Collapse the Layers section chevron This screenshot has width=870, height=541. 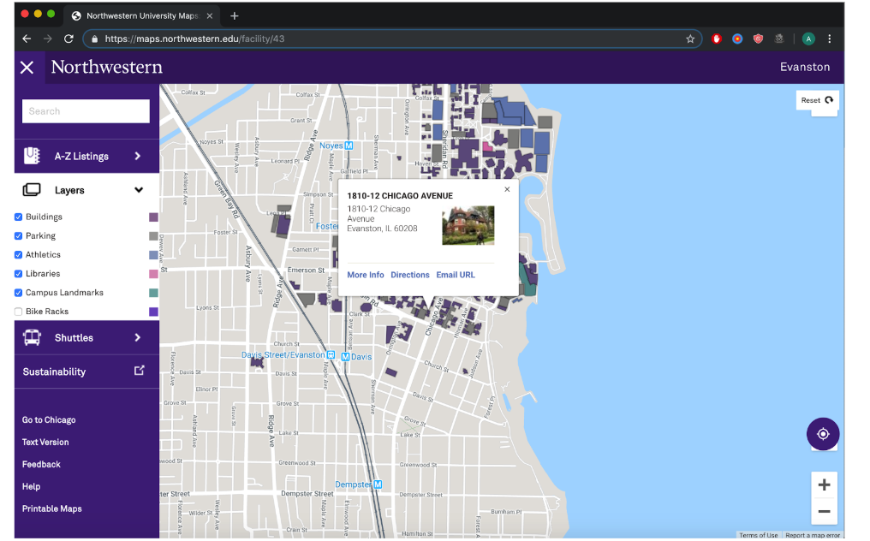(139, 190)
